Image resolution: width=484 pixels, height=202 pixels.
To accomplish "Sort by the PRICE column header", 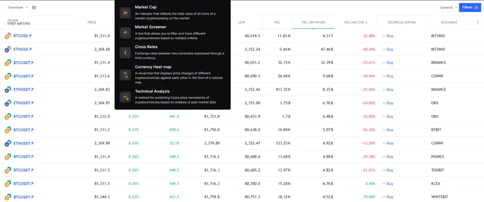I will [x=92, y=22].
